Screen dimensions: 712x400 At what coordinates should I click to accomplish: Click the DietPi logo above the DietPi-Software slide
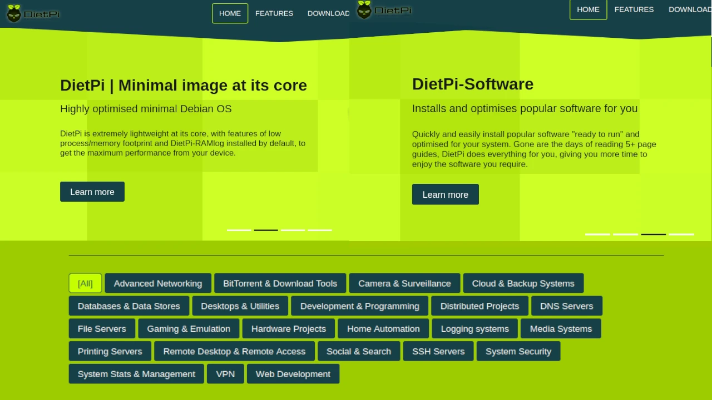point(385,10)
